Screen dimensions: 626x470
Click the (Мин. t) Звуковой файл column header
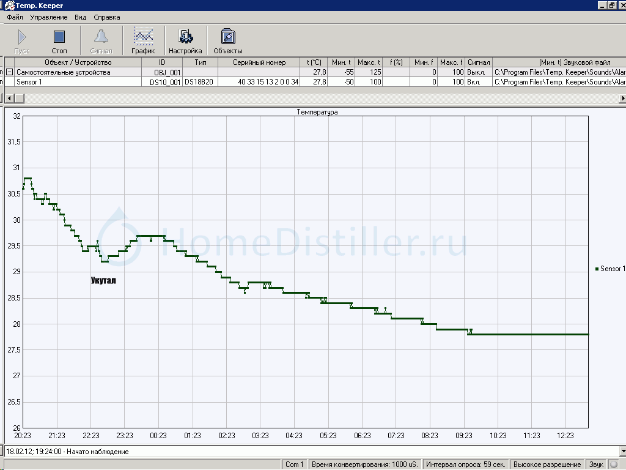point(559,62)
